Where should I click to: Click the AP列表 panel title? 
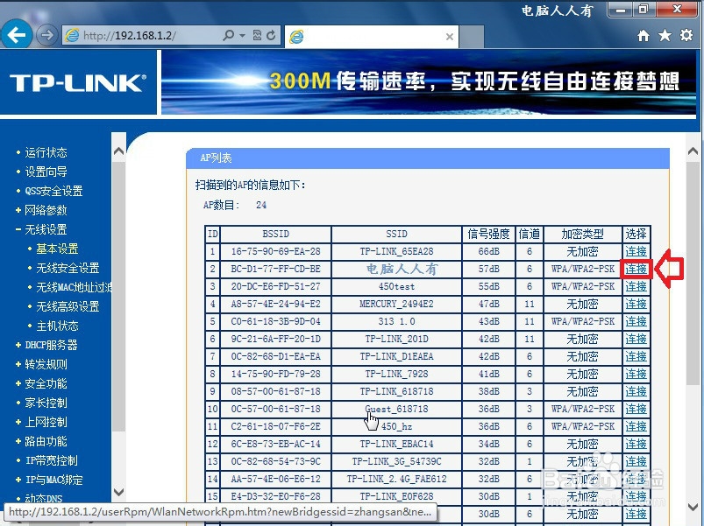pyautogui.click(x=216, y=158)
